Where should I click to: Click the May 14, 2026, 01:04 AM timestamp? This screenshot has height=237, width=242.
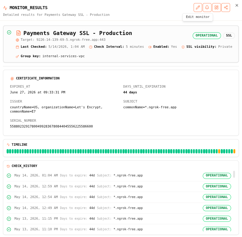pos(36,176)
